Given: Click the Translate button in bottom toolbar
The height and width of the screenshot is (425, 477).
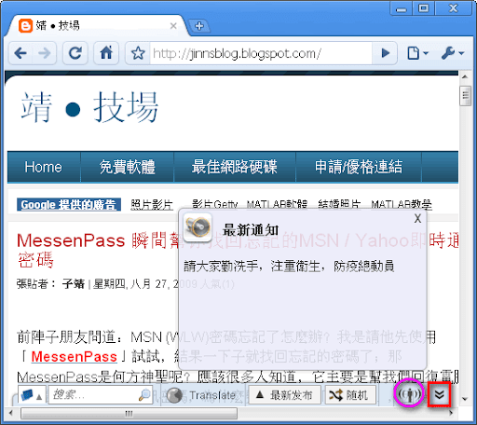Looking at the screenshot, I should [201, 395].
